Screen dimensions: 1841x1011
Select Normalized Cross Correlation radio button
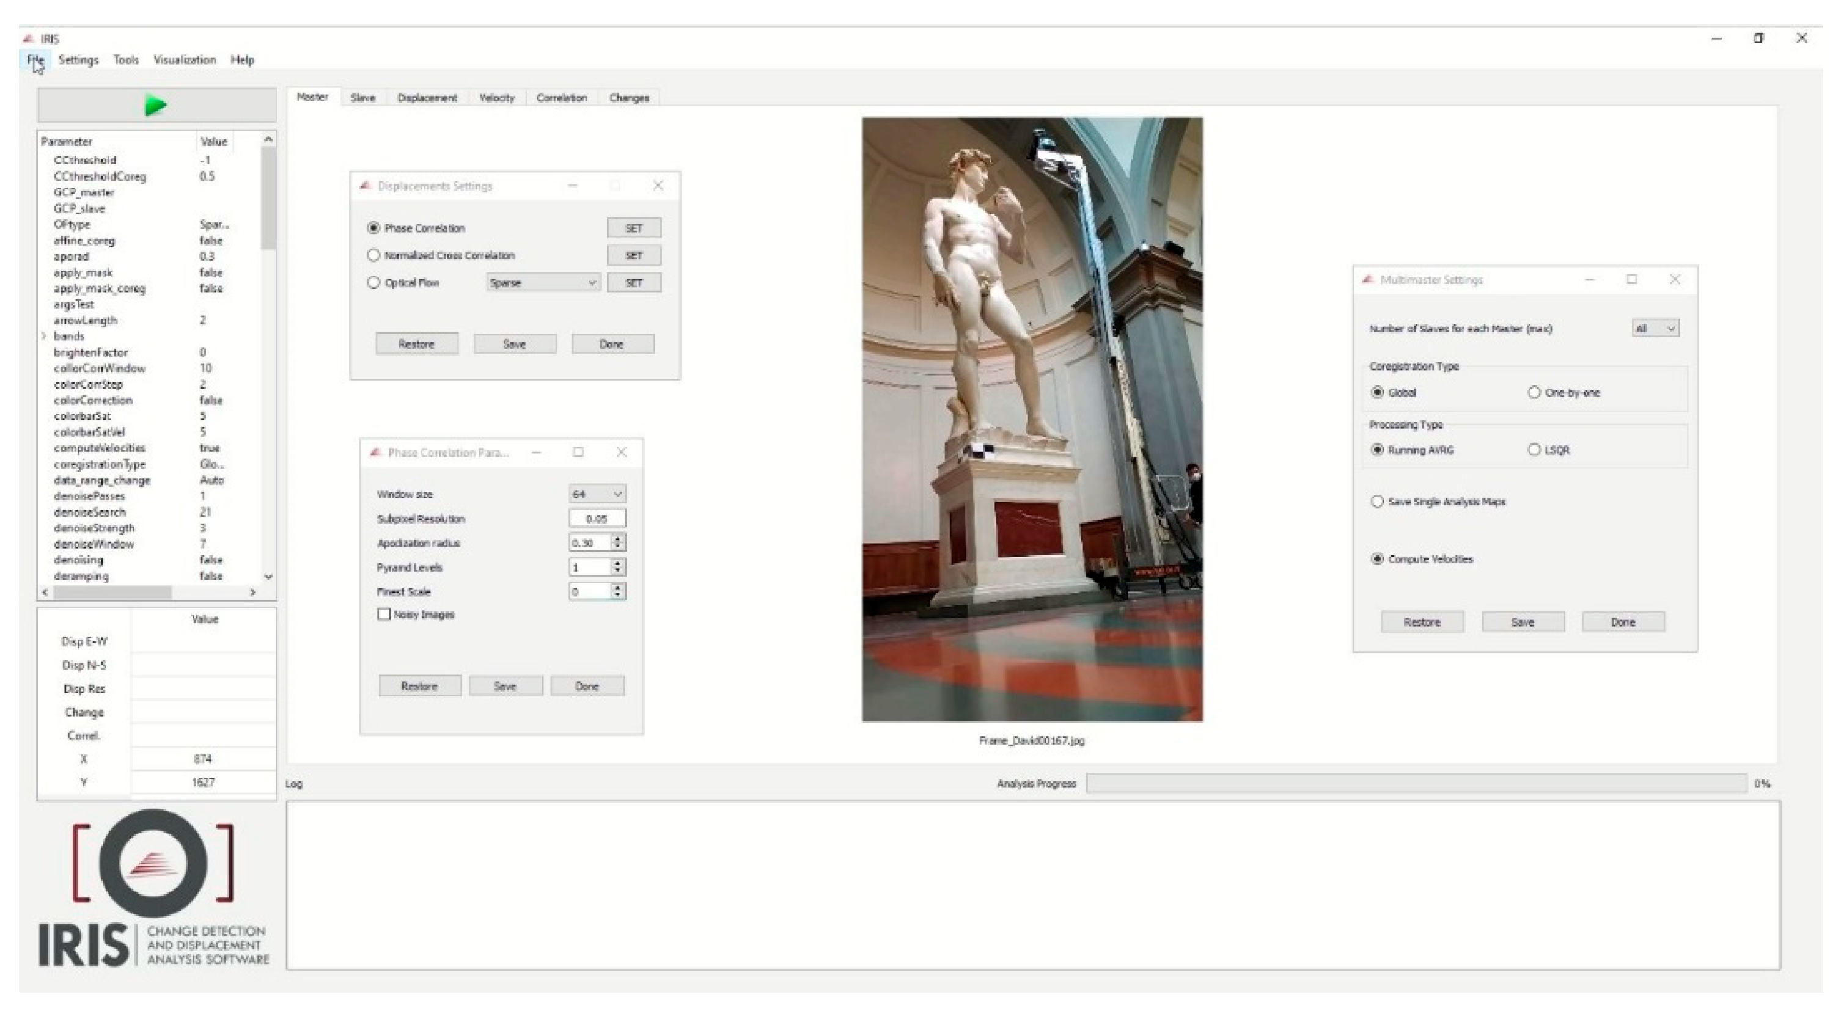373,255
